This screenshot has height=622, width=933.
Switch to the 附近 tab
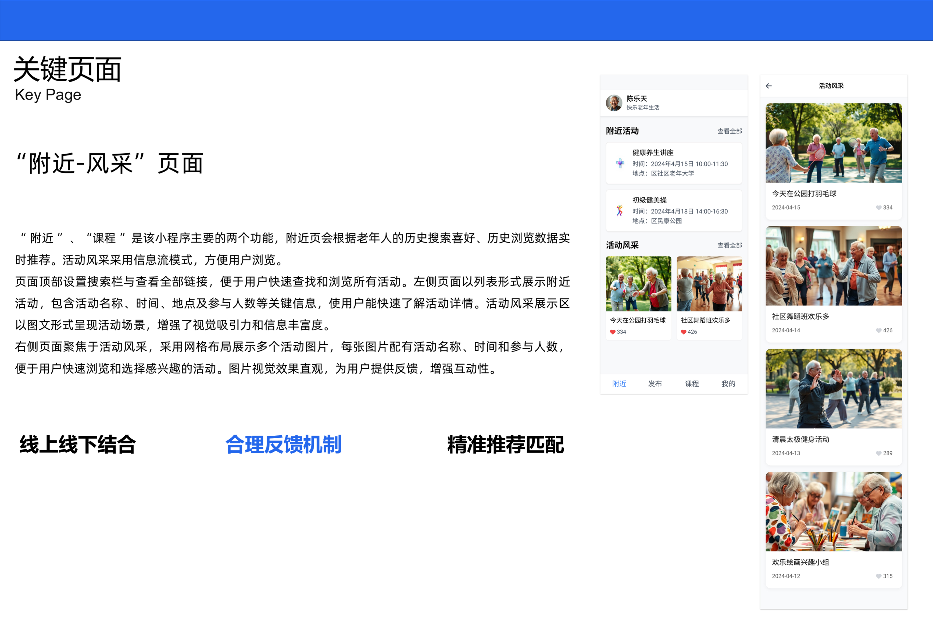[619, 383]
